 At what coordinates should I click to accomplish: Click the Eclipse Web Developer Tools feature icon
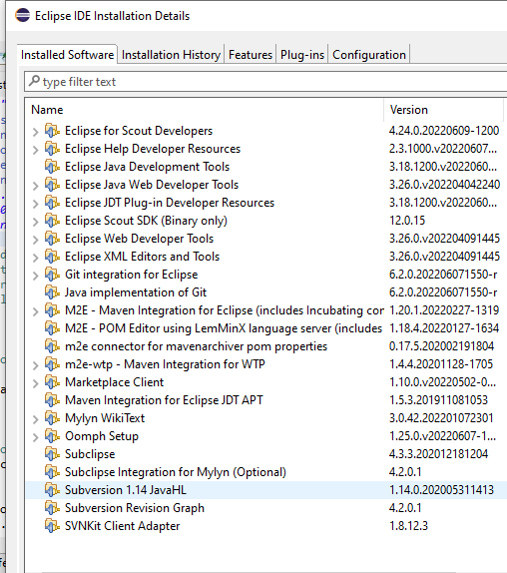point(52,239)
